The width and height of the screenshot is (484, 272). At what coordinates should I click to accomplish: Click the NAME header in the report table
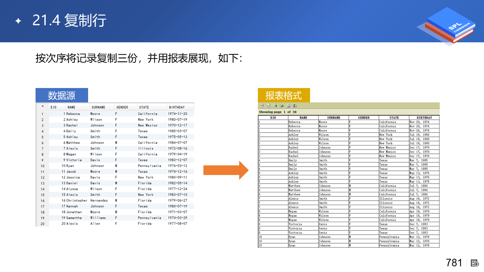pyautogui.click(x=303, y=117)
